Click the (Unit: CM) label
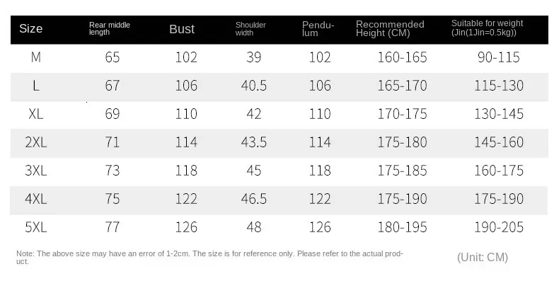Image resolution: width=559 pixels, height=286 pixels. point(483,257)
